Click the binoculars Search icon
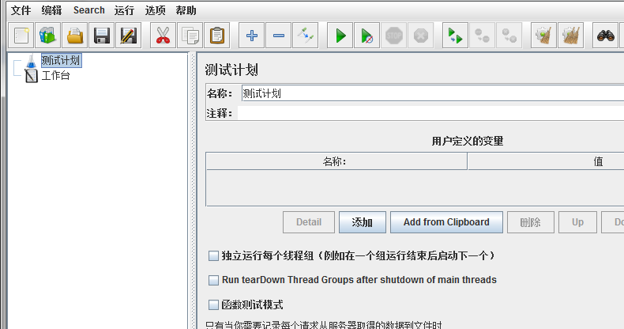This screenshot has height=329, width=624. pos(605,36)
